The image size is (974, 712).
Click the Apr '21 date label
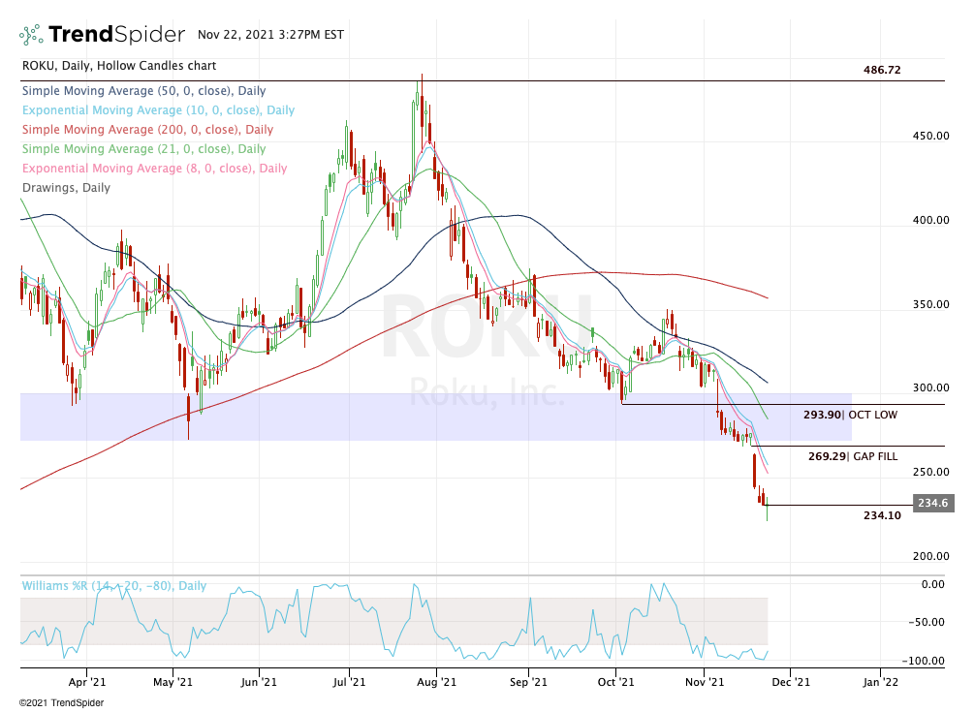pos(87,682)
